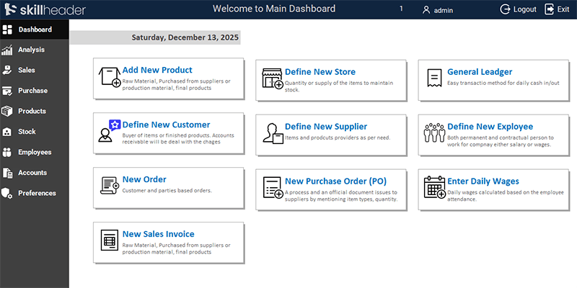This screenshot has width=577, height=288.
Task: Click the Define New Employee group icon
Action: pyautogui.click(x=434, y=132)
